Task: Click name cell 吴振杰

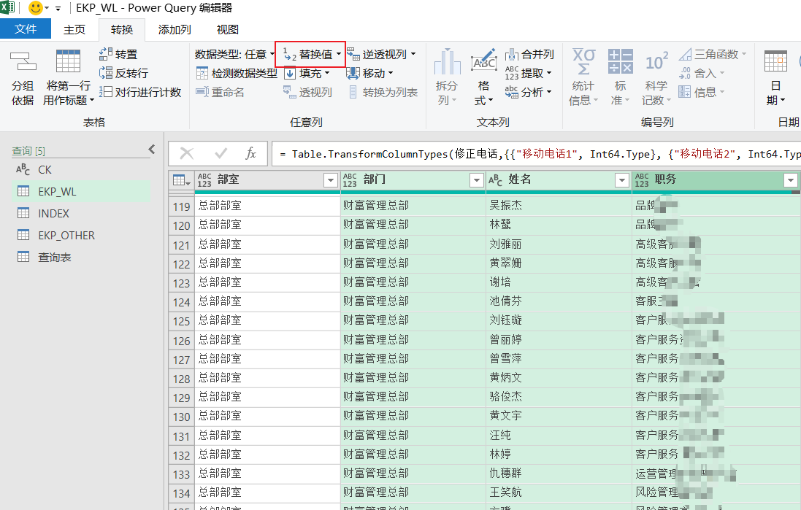Action: (559, 205)
